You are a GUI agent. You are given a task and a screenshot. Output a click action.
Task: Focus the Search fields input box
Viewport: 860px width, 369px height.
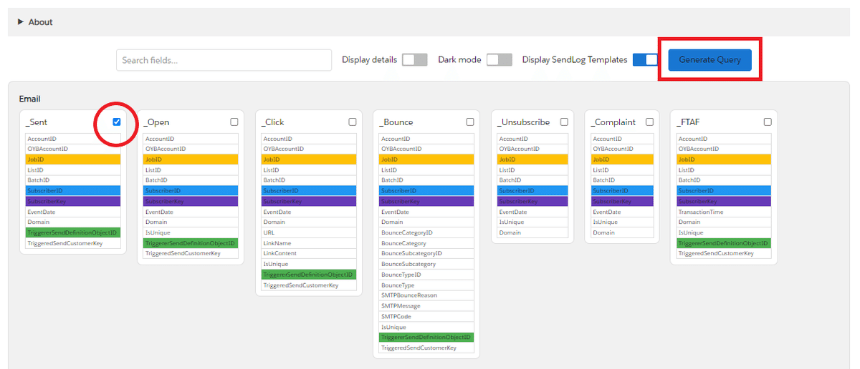coord(224,60)
